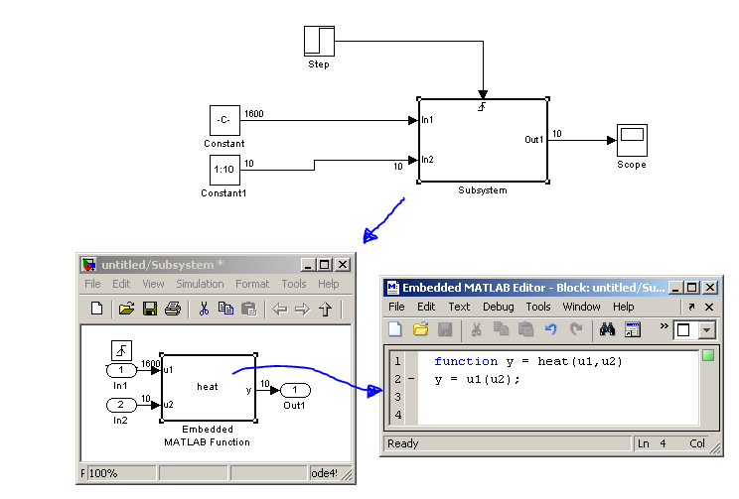Click the Print icon in Subsystem window
739x499 pixels.
[172, 309]
